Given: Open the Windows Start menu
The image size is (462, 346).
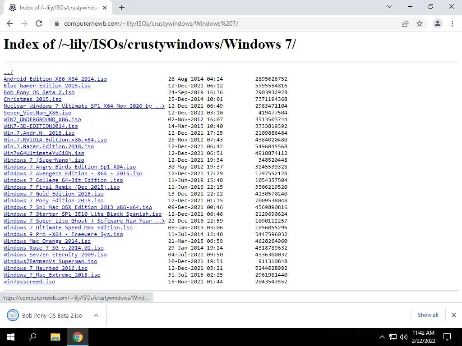Looking at the screenshot, I should click(11, 337).
